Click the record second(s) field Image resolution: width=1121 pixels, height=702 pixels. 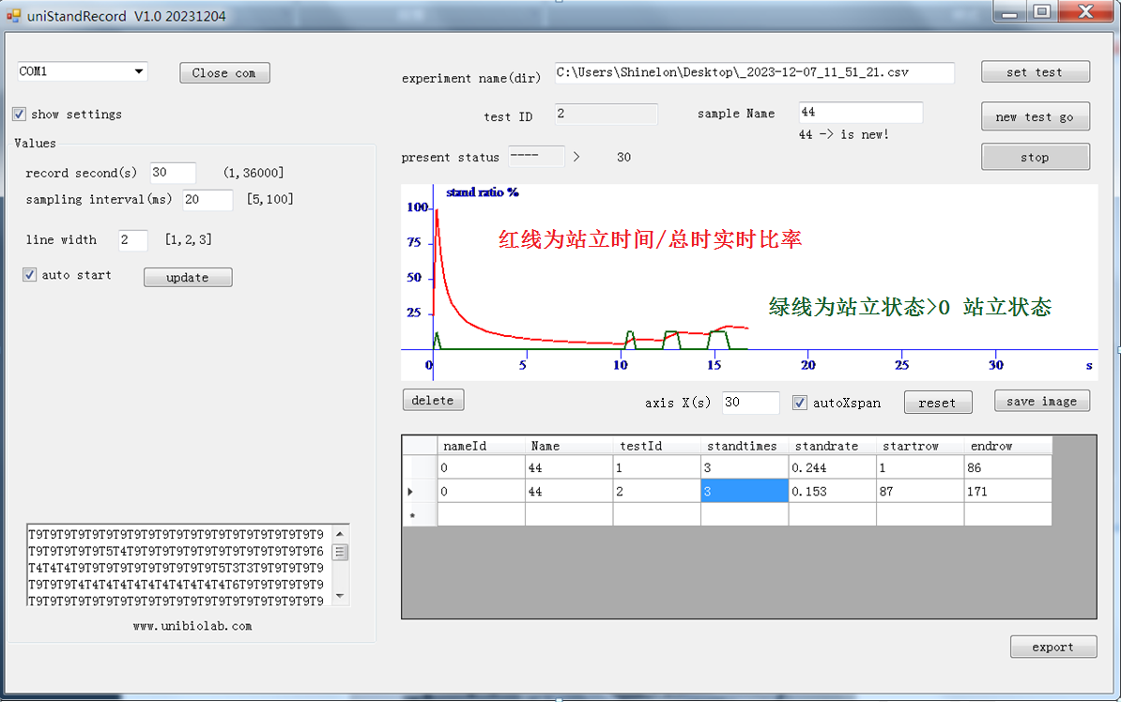tap(173, 173)
